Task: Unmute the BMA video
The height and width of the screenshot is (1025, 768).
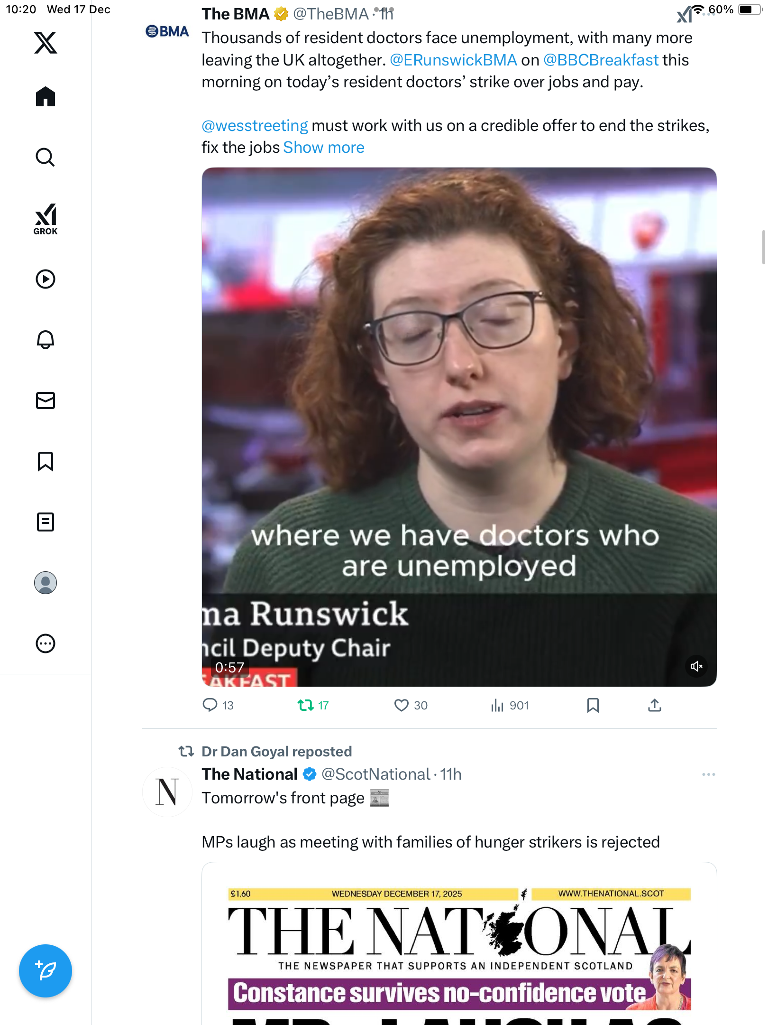Action: point(696,666)
